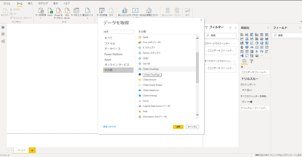
Task: Click the データの変換 (Transform data) icon
Action: pyautogui.click(x=102, y=11)
